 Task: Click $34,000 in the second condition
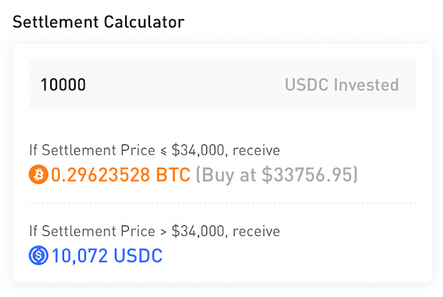(x=199, y=232)
